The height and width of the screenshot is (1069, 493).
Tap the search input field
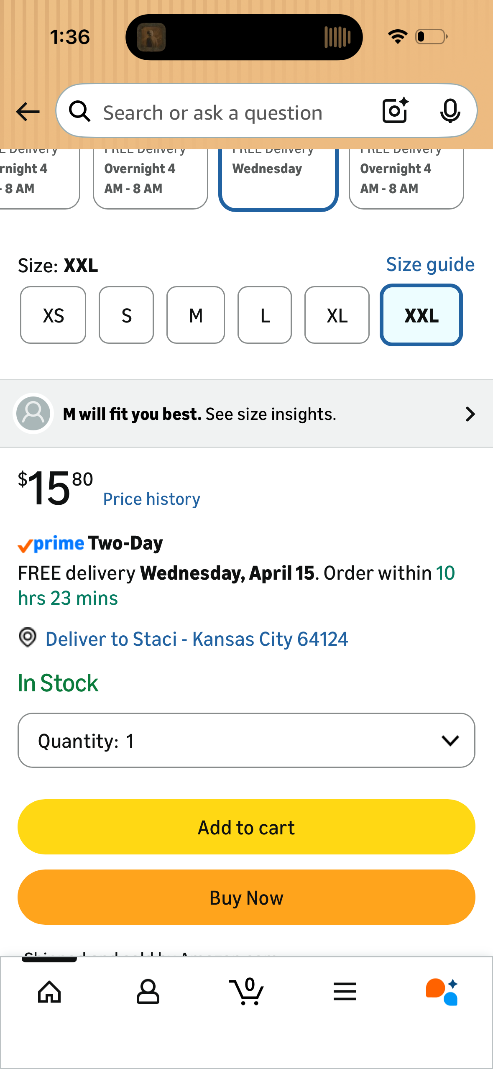[x=234, y=113]
